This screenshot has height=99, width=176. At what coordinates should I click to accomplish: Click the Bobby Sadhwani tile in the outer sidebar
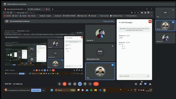165,26
